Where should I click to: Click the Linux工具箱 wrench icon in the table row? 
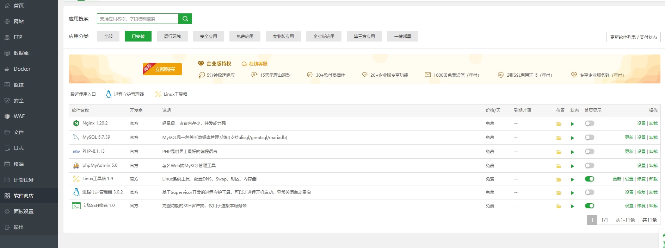tap(76, 179)
